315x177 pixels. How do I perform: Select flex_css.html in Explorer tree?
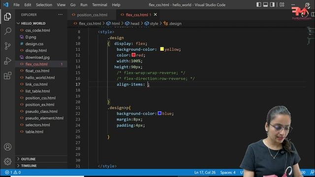pyautogui.click(x=41, y=64)
